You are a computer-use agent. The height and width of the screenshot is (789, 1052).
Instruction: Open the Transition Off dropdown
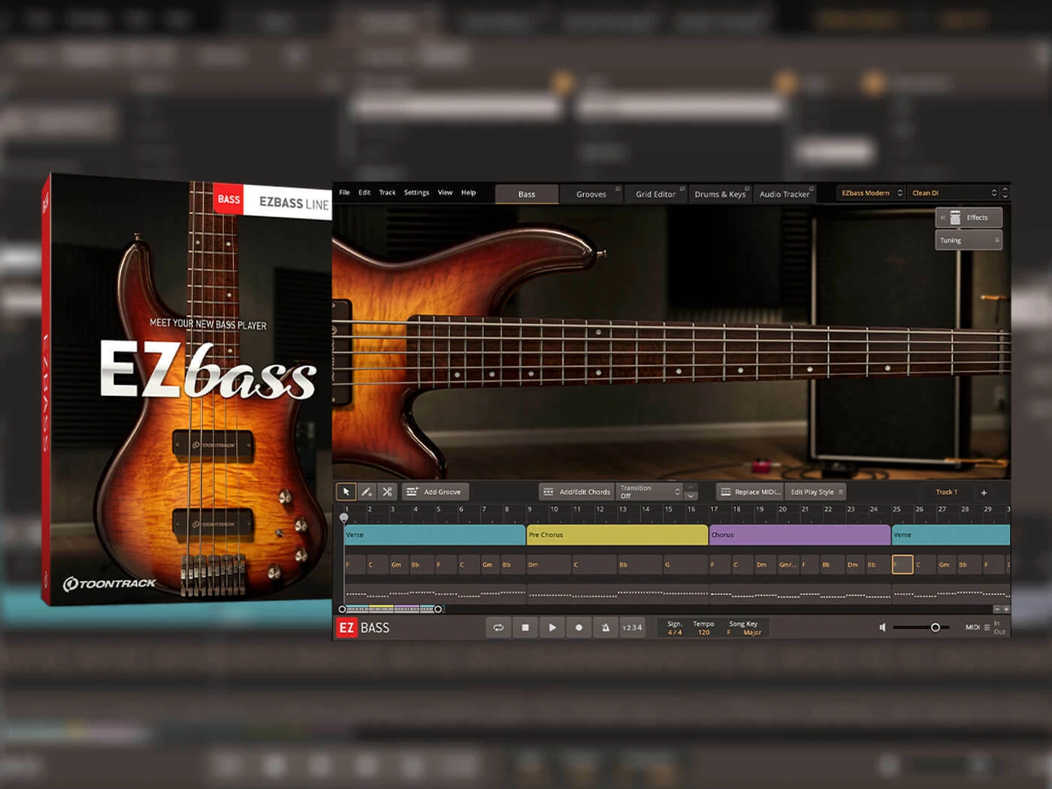coord(649,491)
